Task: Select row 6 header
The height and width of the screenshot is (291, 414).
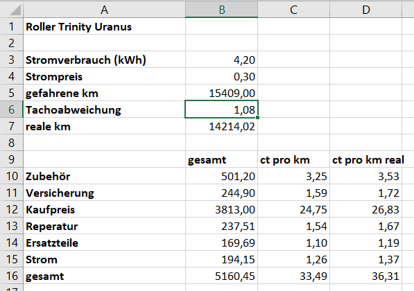Action: pos(11,109)
